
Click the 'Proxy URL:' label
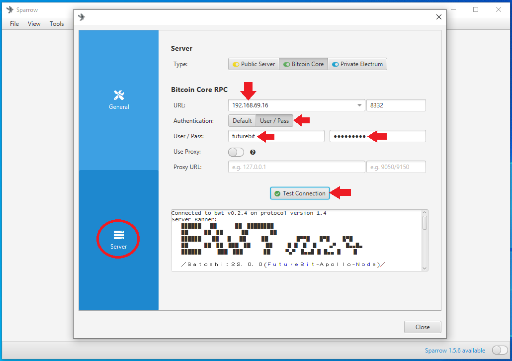pyautogui.click(x=187, y=167)
